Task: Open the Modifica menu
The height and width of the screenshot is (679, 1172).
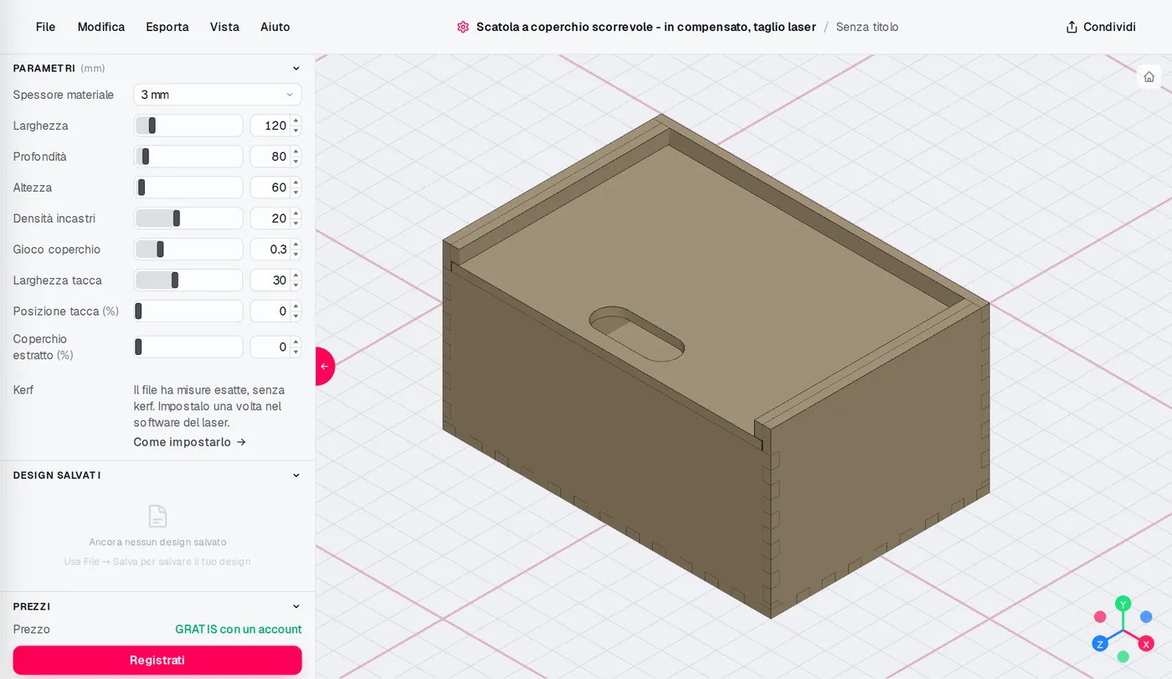Action: [101, 27]
